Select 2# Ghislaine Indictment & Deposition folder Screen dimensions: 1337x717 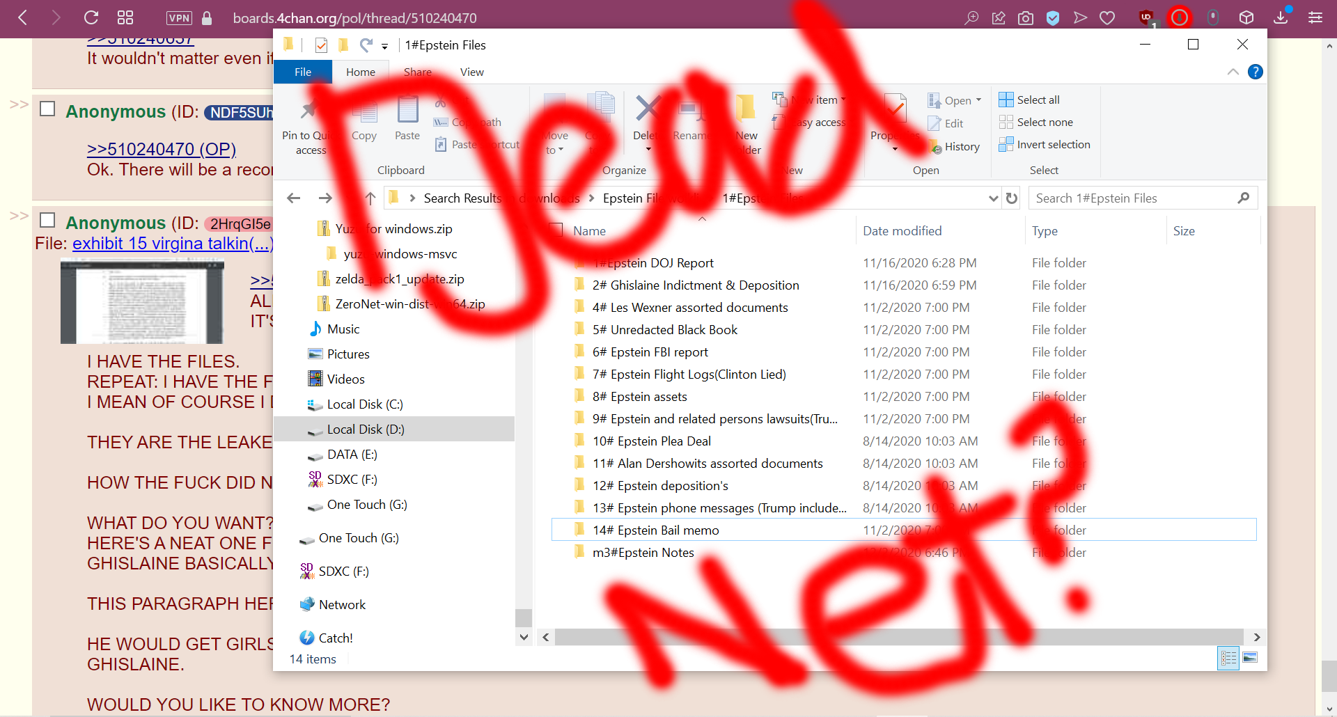tap(696, 285)
